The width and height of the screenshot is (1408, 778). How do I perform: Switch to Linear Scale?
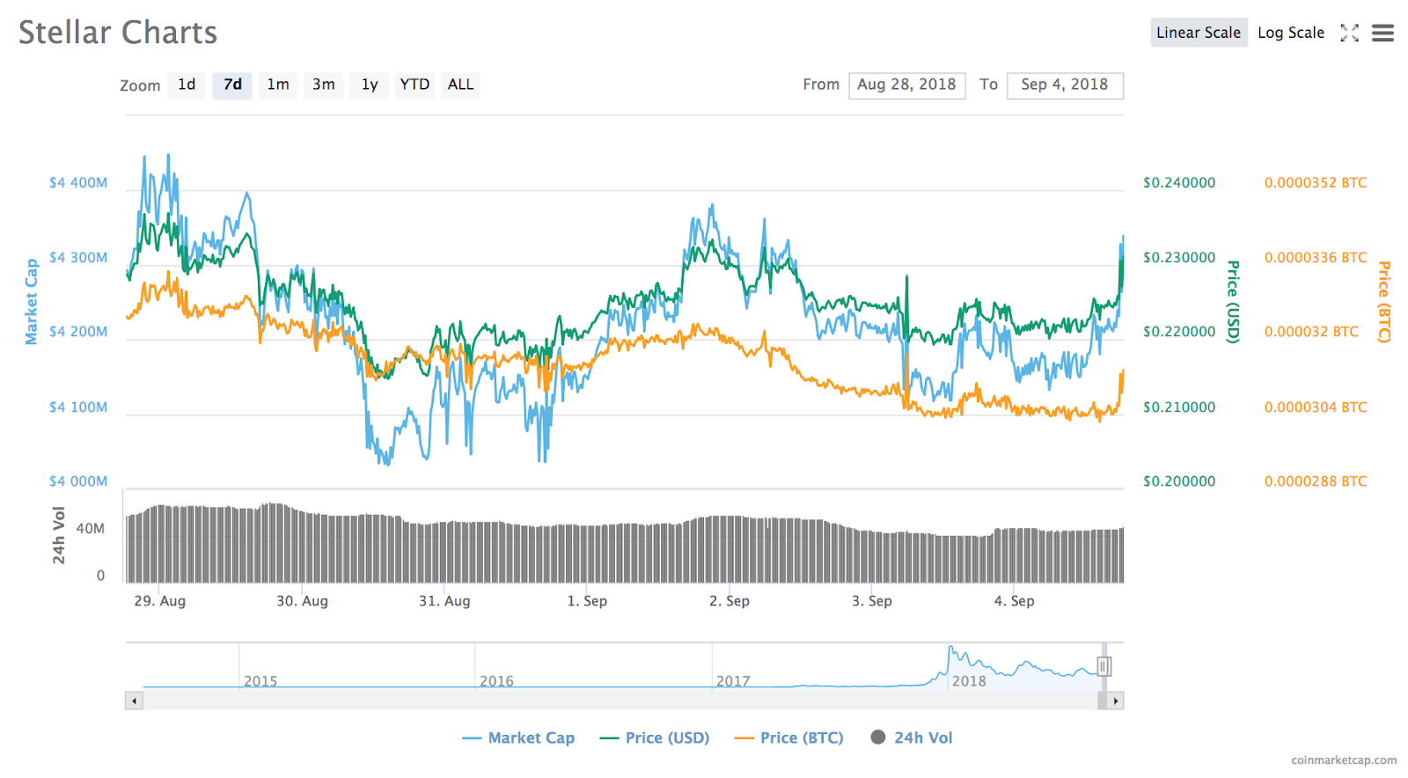pos(1199,33)
